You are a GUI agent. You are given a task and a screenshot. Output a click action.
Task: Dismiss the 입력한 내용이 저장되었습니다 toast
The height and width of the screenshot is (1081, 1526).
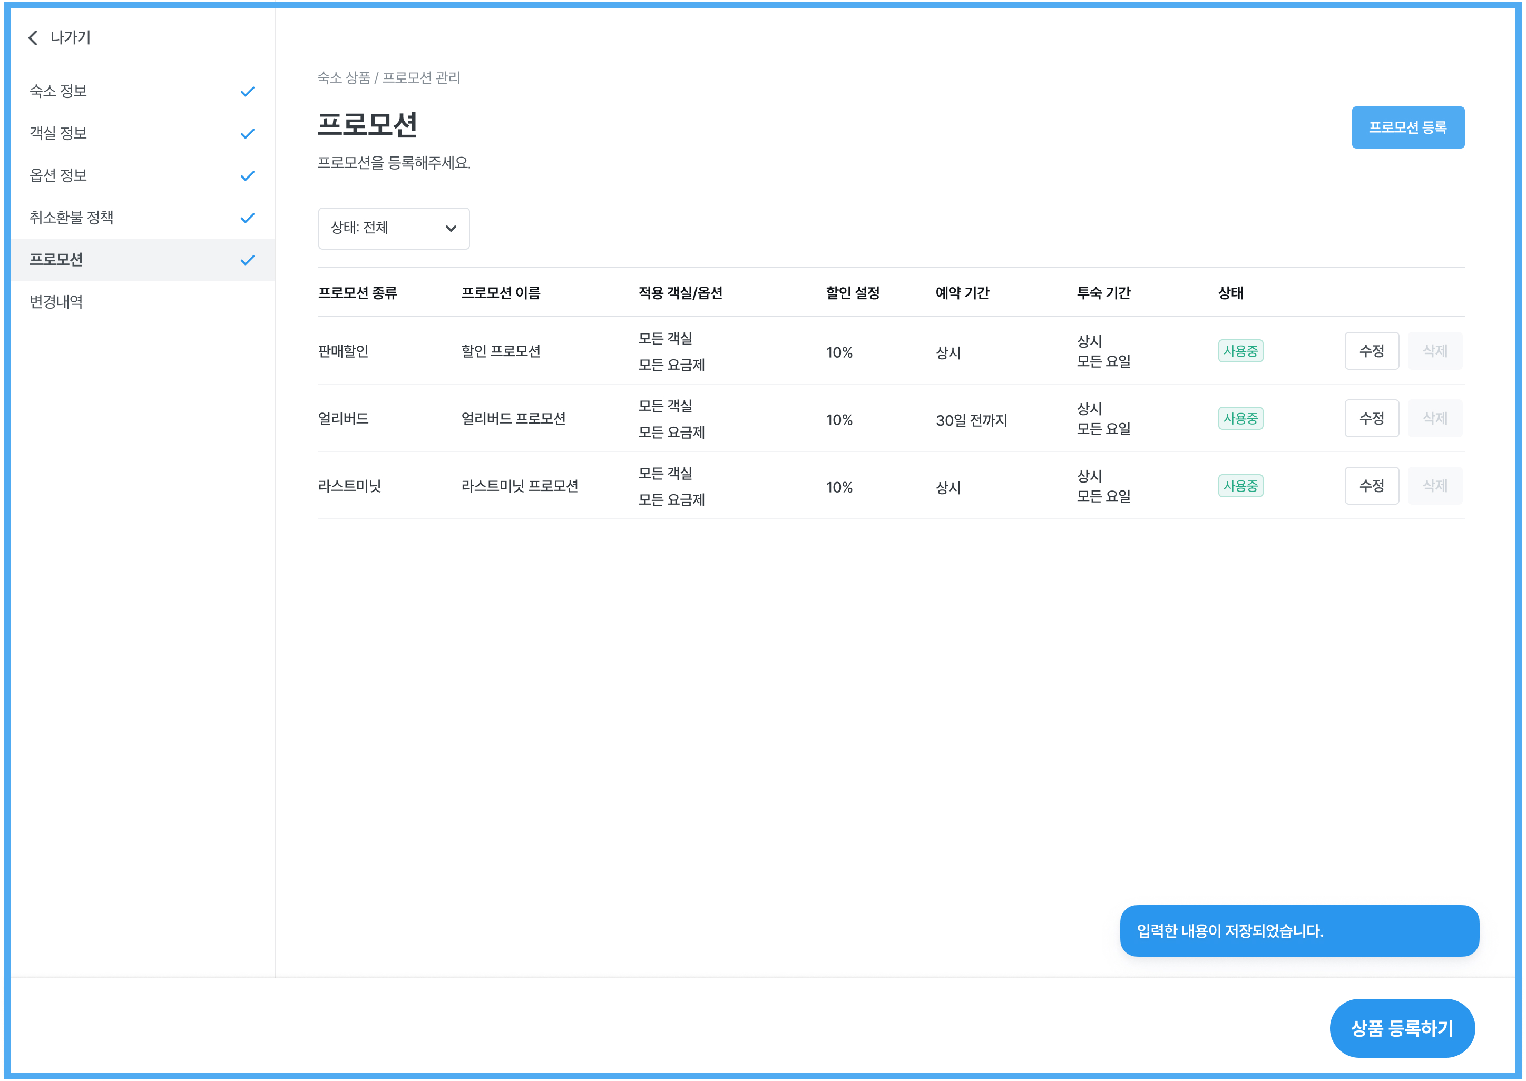tap(1298, 930)
